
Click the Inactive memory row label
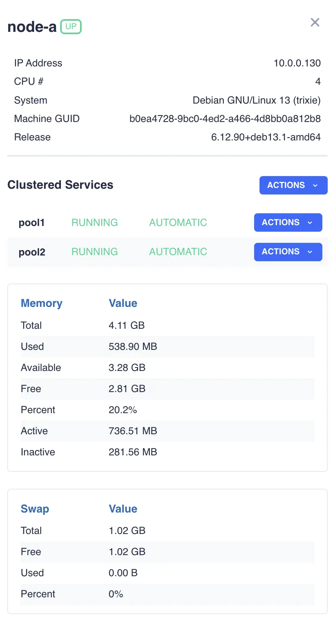38,452
